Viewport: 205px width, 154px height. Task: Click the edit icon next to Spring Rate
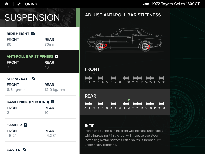pos(33,79)
